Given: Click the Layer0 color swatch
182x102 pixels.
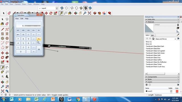Looking at the screenshot, I should [177, 91].
